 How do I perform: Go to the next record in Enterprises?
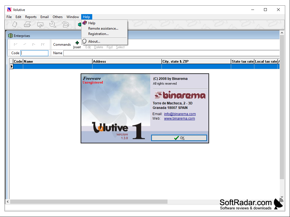(x=34, y=44)
